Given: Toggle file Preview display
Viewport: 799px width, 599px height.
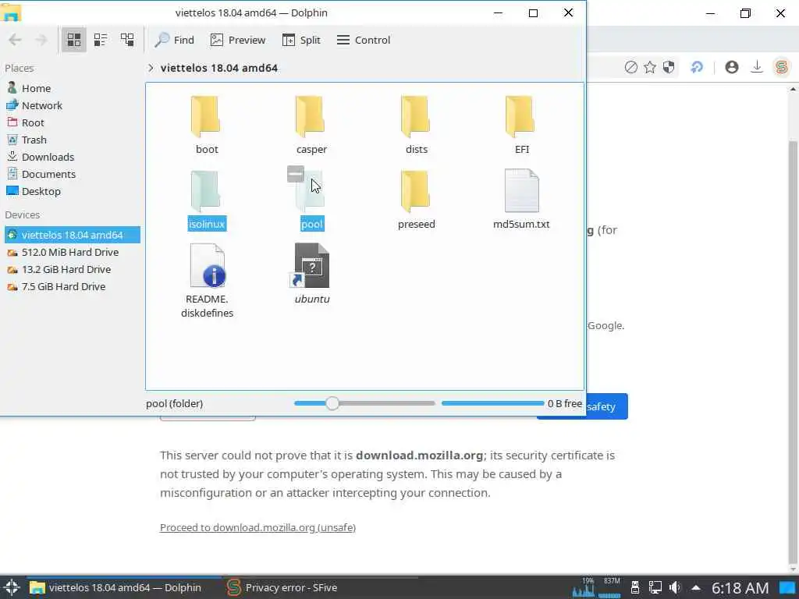Looking at the screenshot, I should [x=238, y=40].
